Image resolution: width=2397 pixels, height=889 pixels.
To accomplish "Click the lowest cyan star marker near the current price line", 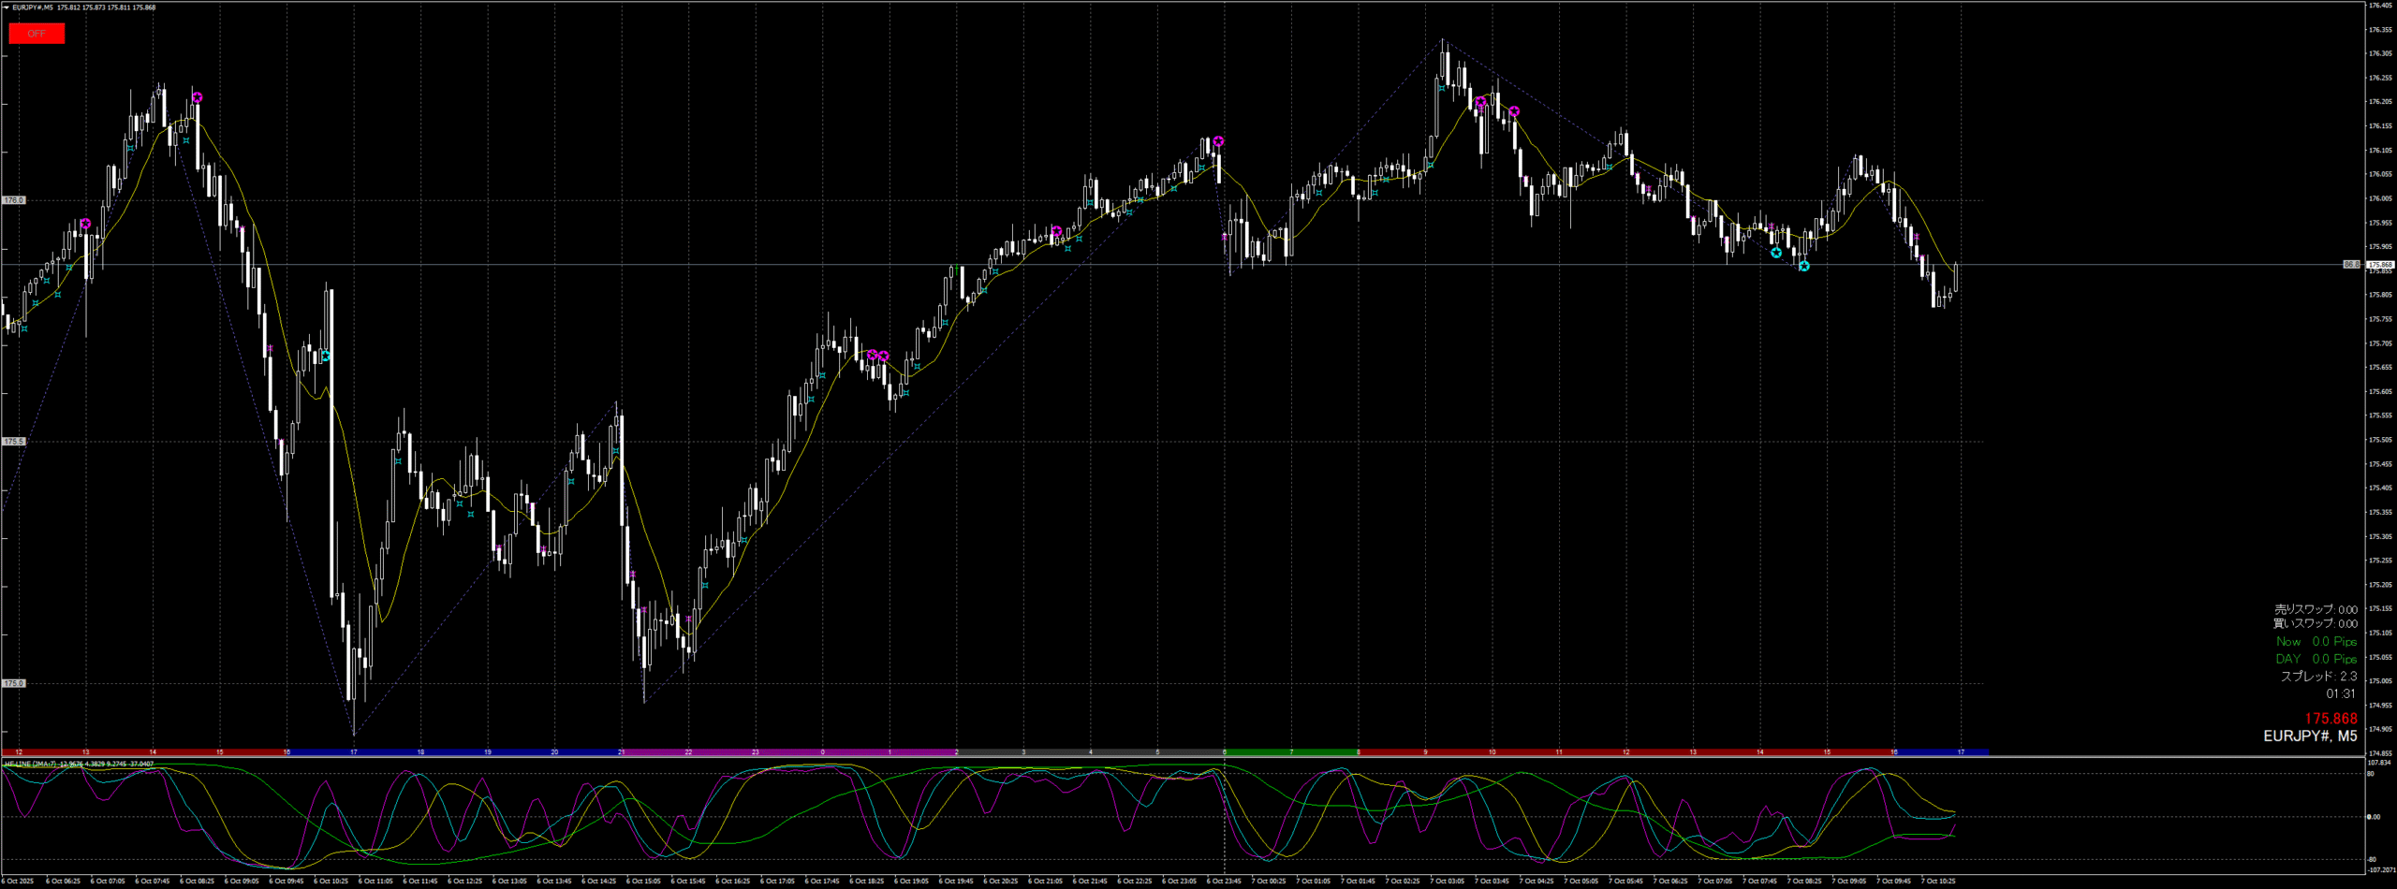I will [1803, 267].
